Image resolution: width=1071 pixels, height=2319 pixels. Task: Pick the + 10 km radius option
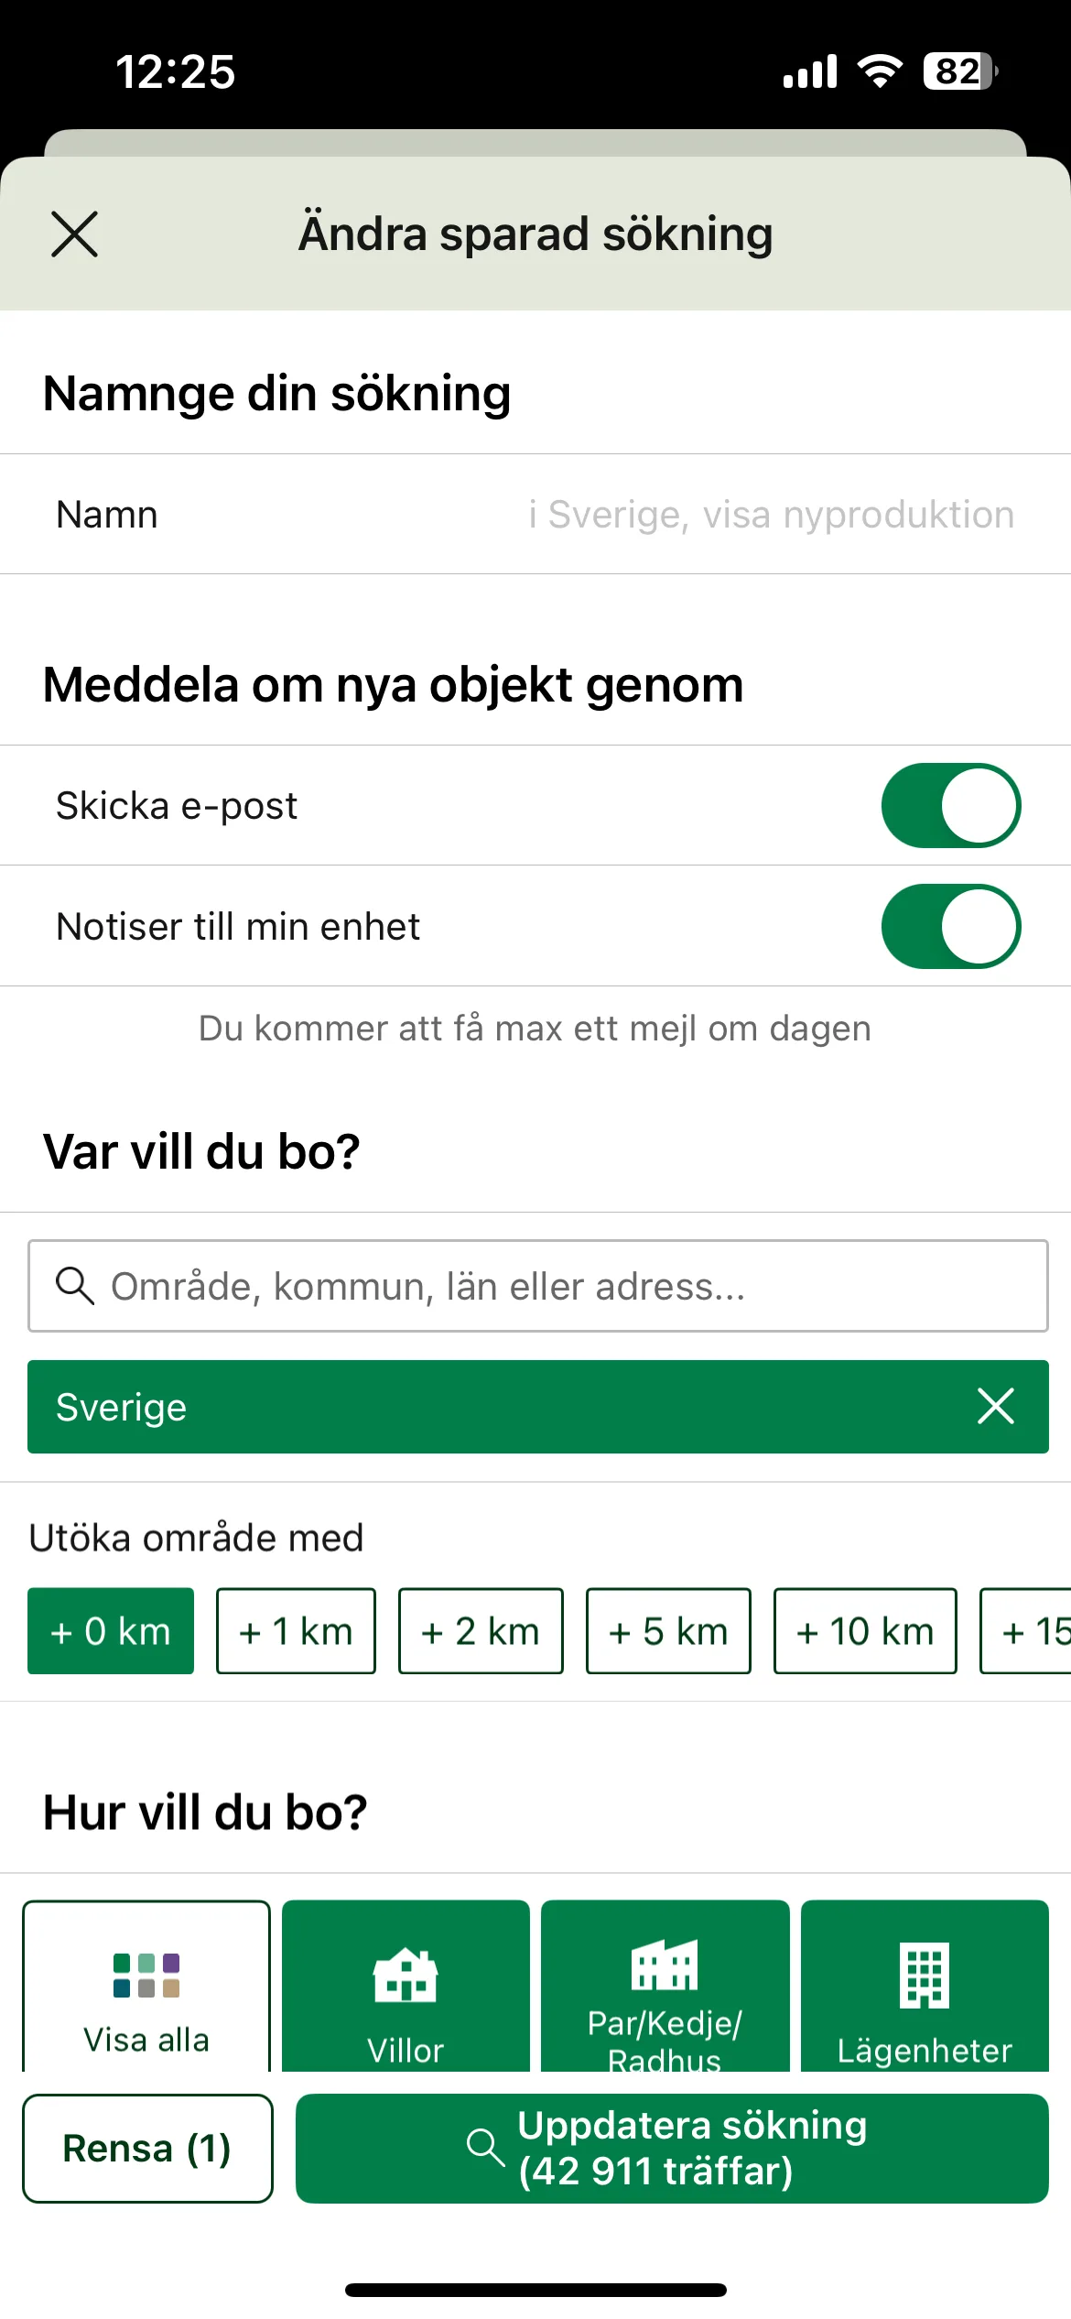pos(865,1631)
